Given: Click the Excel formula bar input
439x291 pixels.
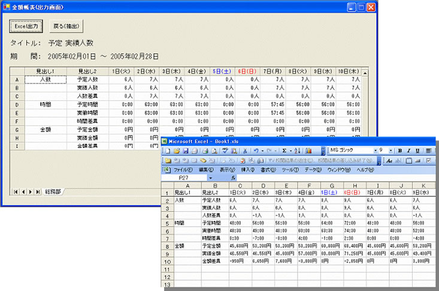Looking at the screenshot, I should point(336,178).
